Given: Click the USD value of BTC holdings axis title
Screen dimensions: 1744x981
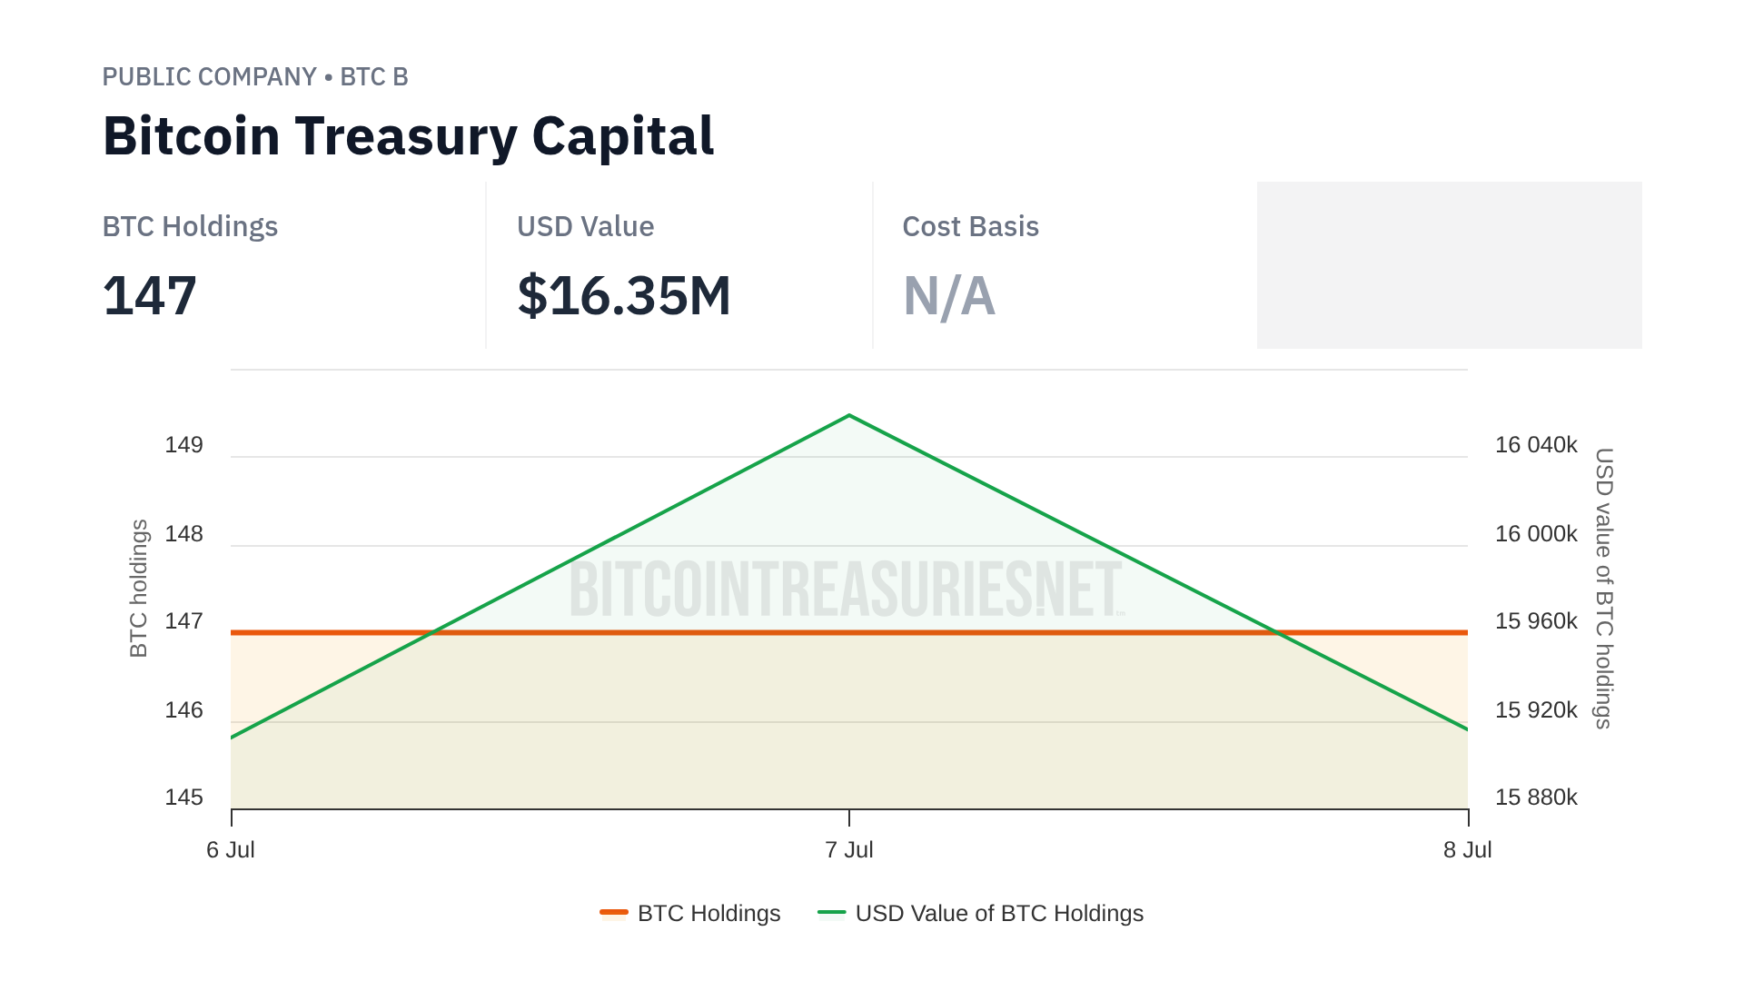Looking at the screenshot, I should 1604,589.
